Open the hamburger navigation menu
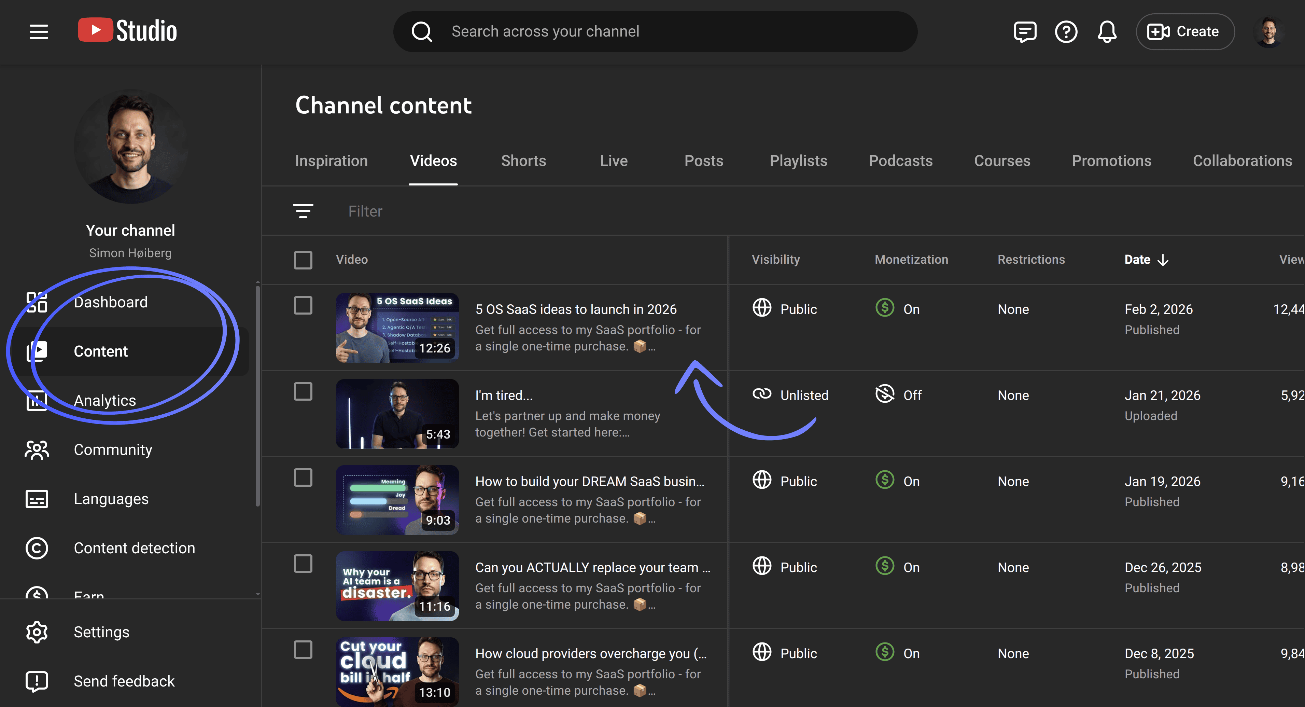The image size is (1305, 707). click(39, 31)
